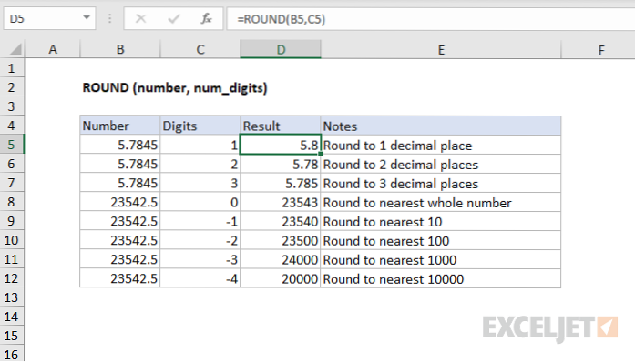Click the Digits header cell
The image size is (635, 362).
tap(200, 126)
